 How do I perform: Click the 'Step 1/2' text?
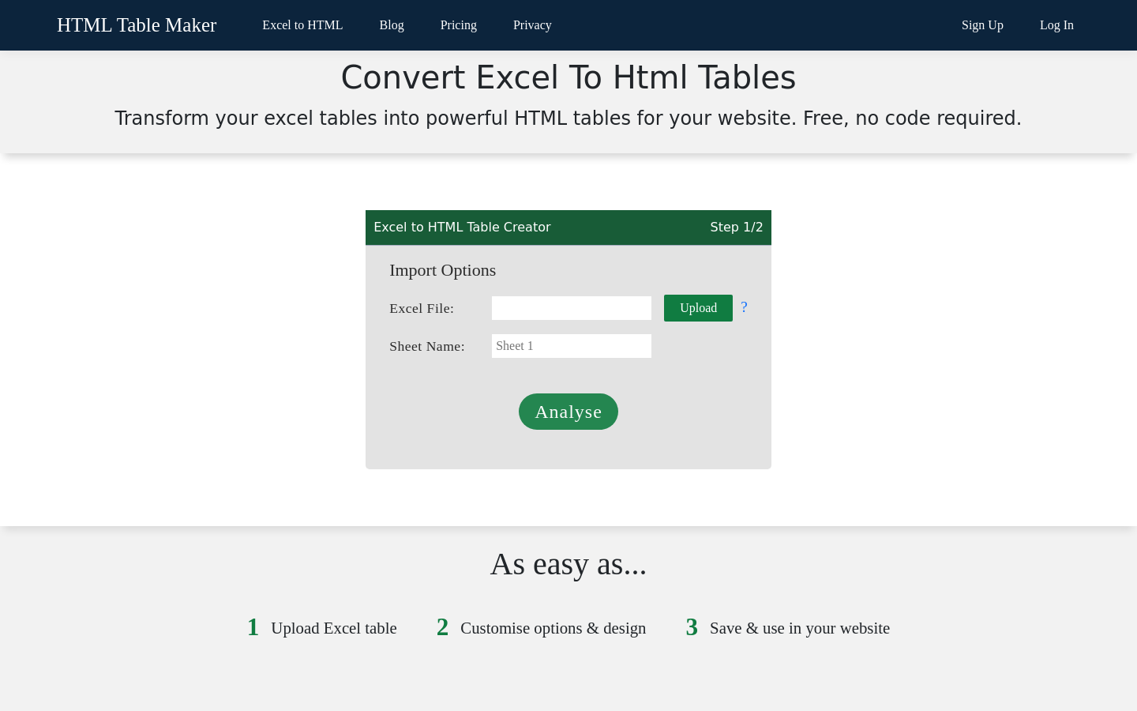737,228
